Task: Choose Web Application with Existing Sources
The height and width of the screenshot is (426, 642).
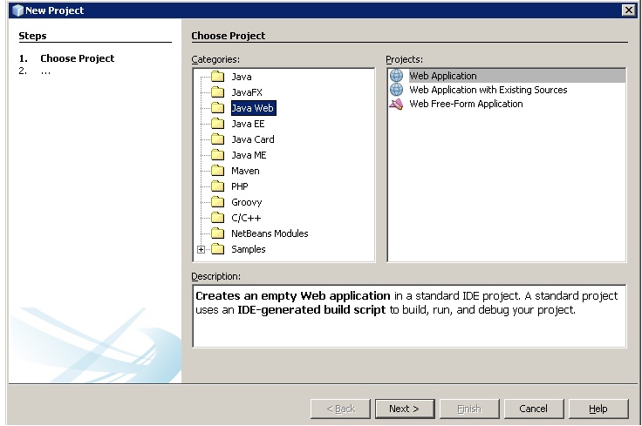Action: [x=488, y=90]
